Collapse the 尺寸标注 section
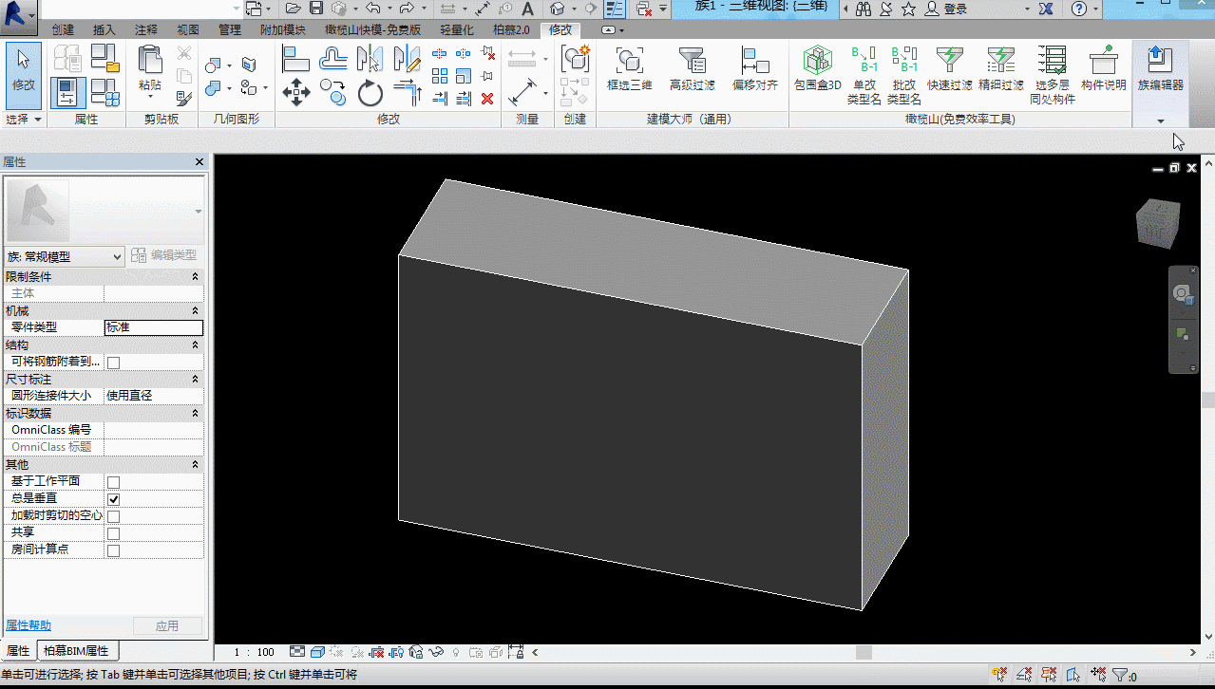Viewport: 1215px width, 689px height. (x=195, y=379)
